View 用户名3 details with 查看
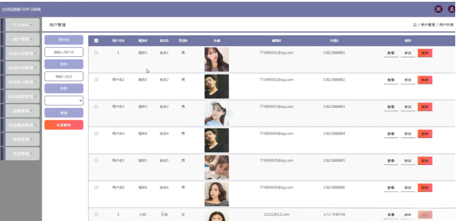The height and width of the screenshot is (221, 457). click(x=391, y=107)
